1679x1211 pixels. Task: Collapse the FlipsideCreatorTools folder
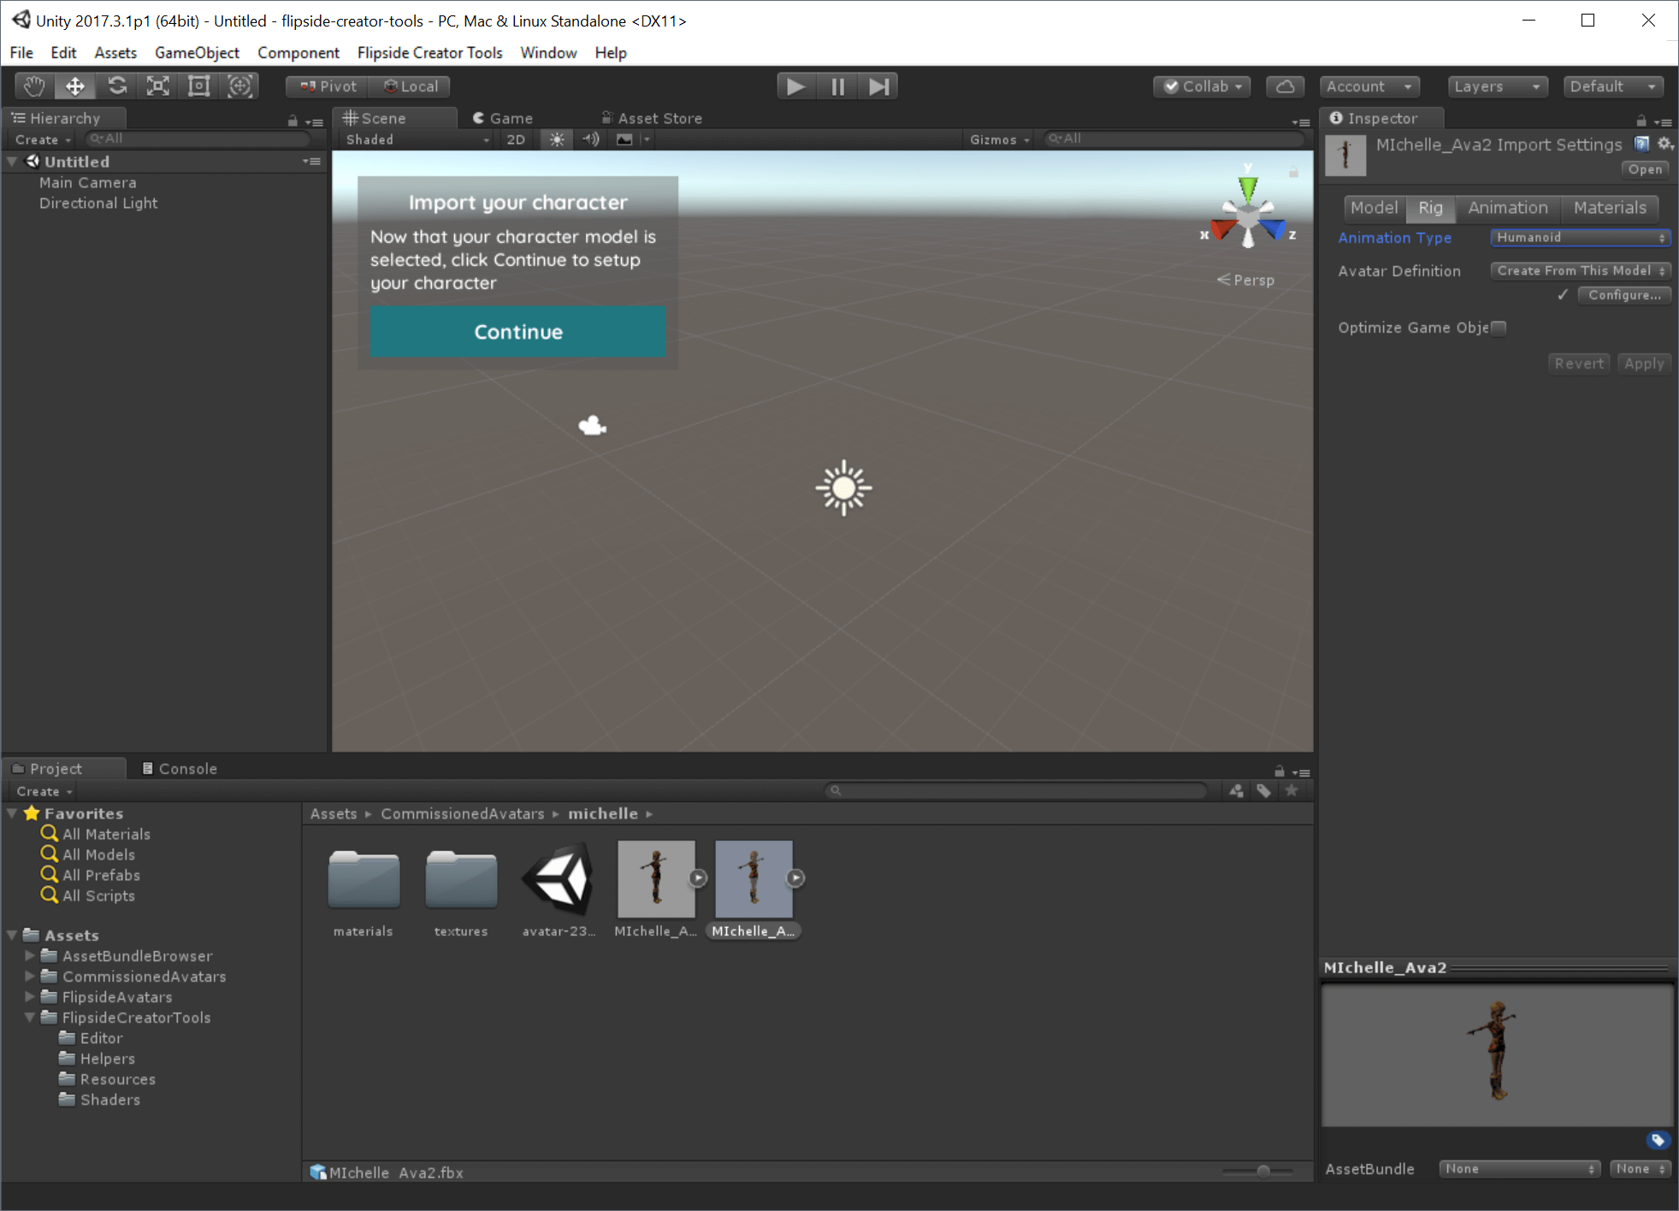tap(30, 1018)
